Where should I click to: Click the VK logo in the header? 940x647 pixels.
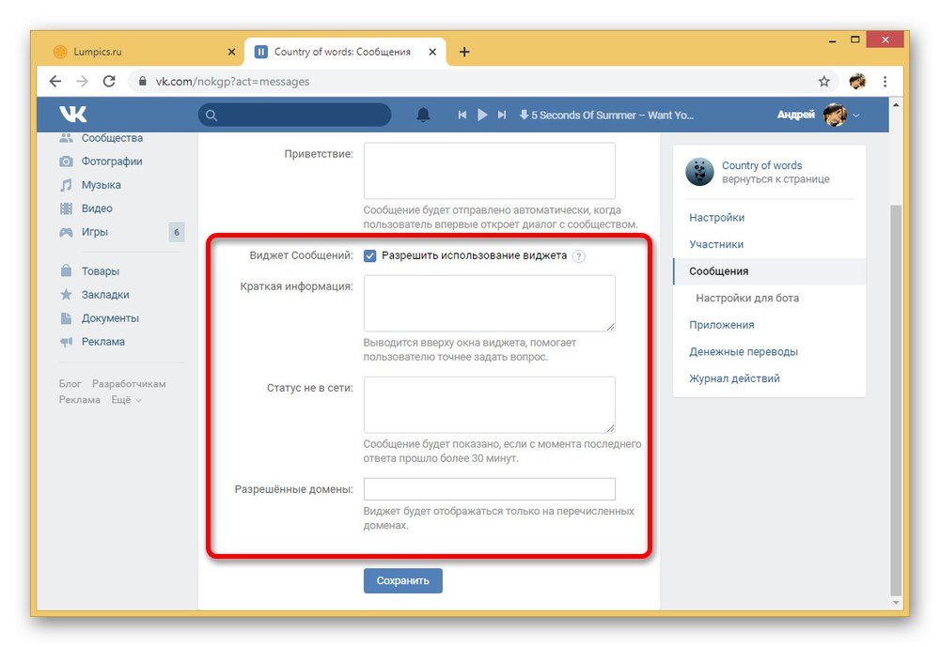[x=73, y=114]
